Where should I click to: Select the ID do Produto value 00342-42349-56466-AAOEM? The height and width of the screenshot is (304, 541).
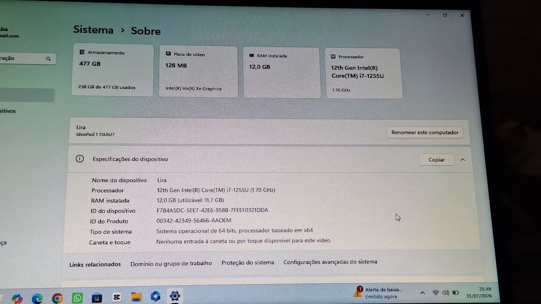coord(194,220)
